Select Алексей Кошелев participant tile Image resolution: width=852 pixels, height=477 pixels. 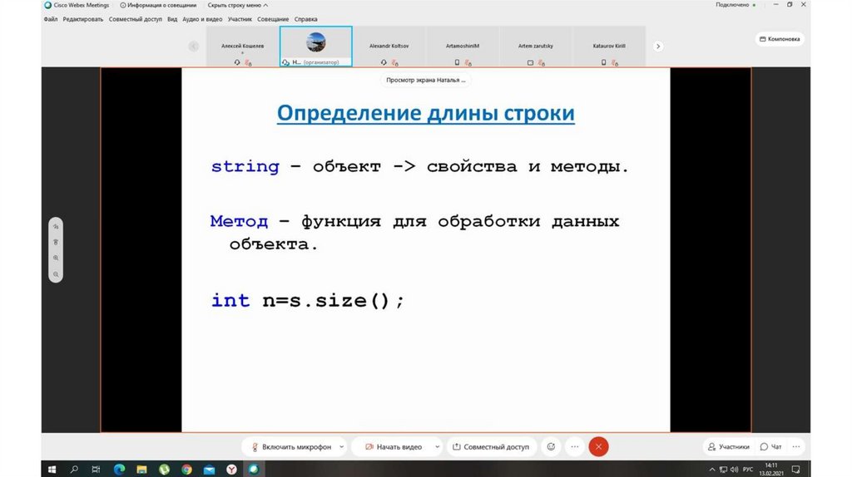coord(242,47)
